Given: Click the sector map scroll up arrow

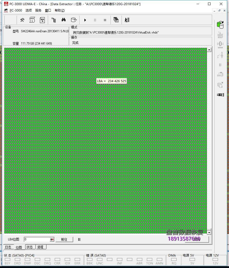Looking at the screenshot, I should click(209, 50).
